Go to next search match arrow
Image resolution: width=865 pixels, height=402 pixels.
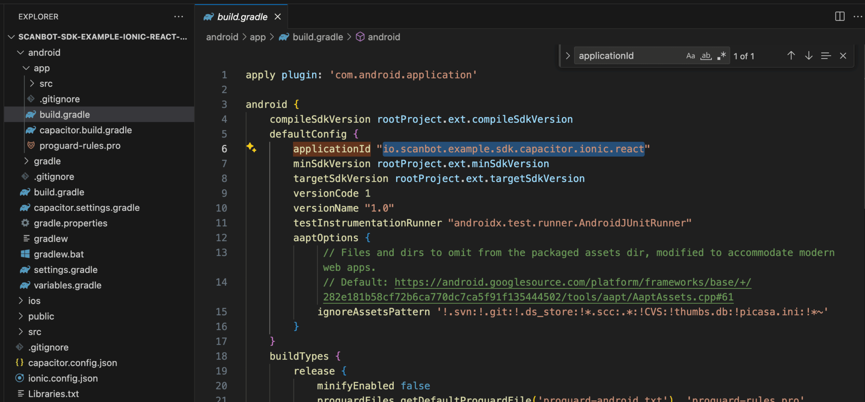pyautogui.click(x=808, y=55)
